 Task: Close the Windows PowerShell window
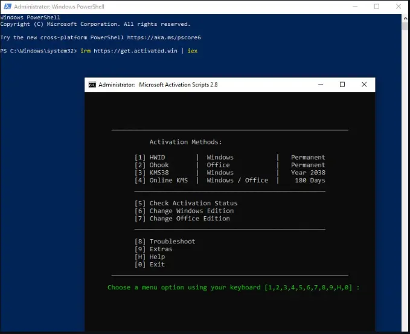399,7
